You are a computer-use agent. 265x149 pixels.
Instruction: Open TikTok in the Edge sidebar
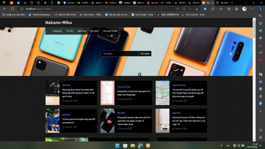tap(260, 67)
